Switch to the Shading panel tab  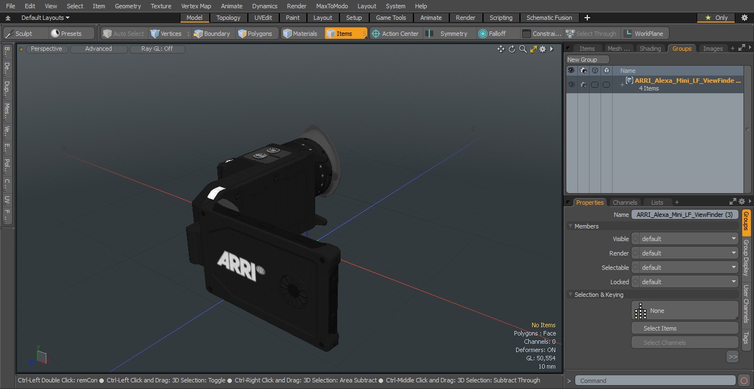pyautogui.click(x=650, y=49)
